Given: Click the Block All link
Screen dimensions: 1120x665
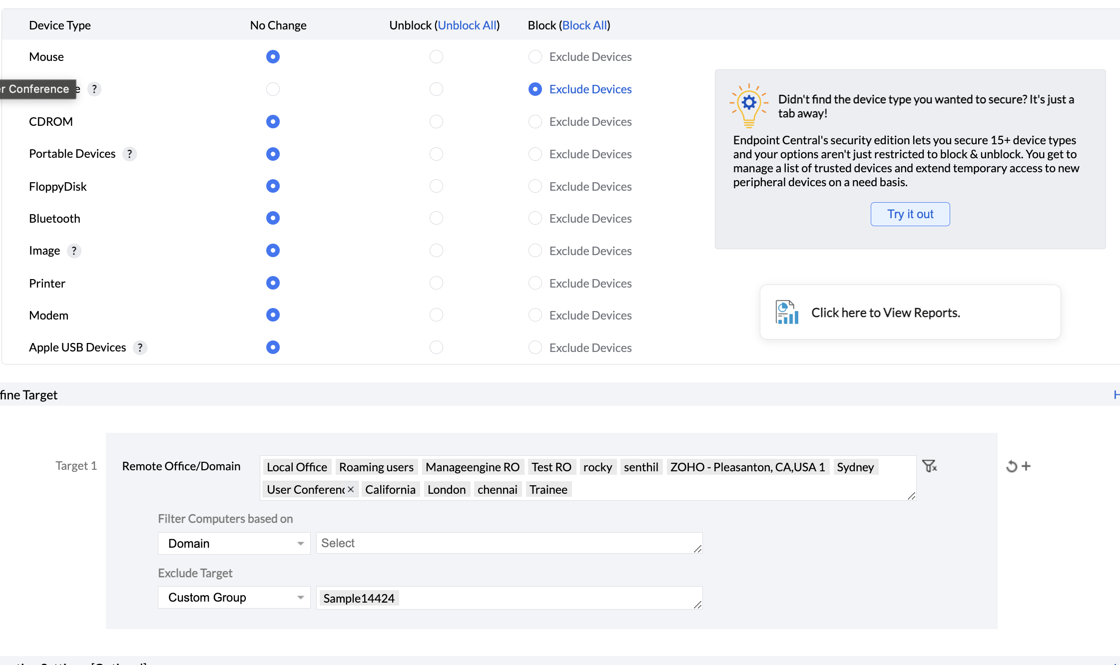Looking at the screenshot, I should click(x=584, y=25).
